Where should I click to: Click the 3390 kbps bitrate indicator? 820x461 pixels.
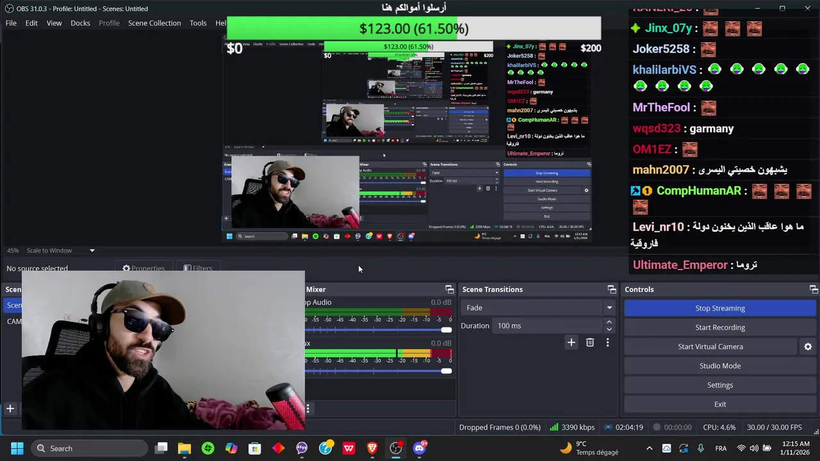click(573, 427)
